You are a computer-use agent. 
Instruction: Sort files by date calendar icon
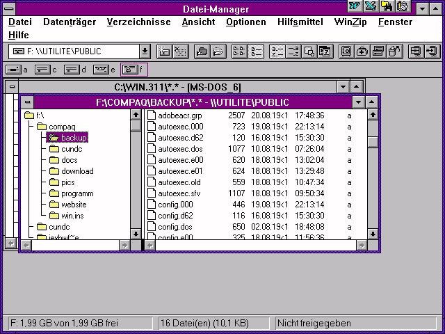click(325, 51)
